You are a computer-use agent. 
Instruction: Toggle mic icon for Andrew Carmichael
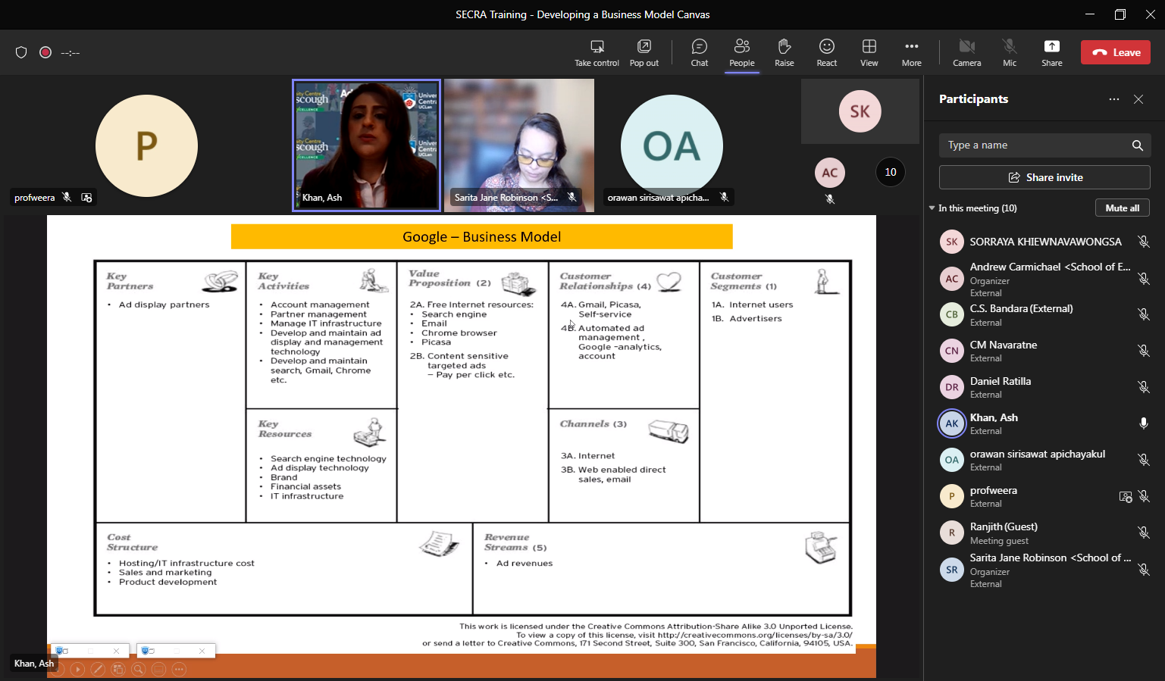click(1144, 279)
